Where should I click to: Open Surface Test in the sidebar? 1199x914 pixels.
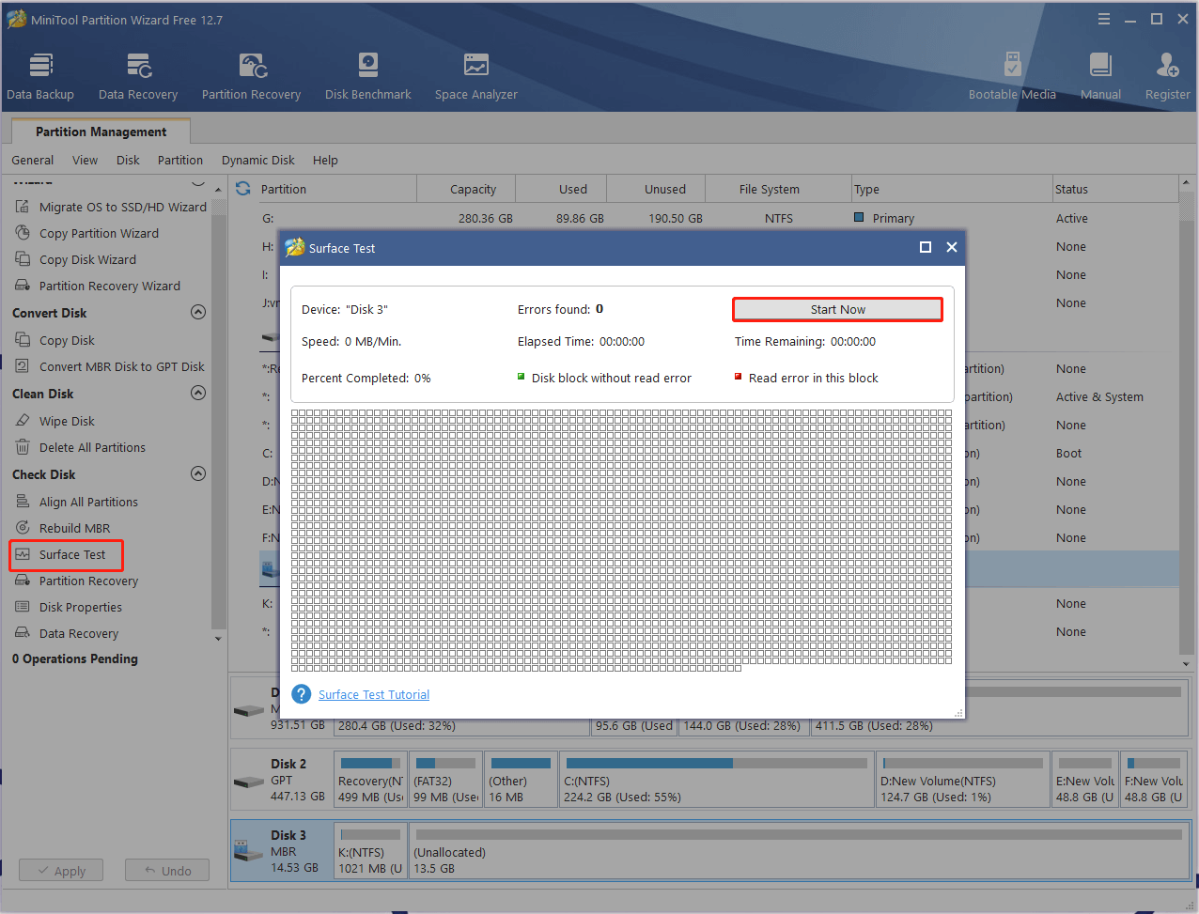[66, 554]
